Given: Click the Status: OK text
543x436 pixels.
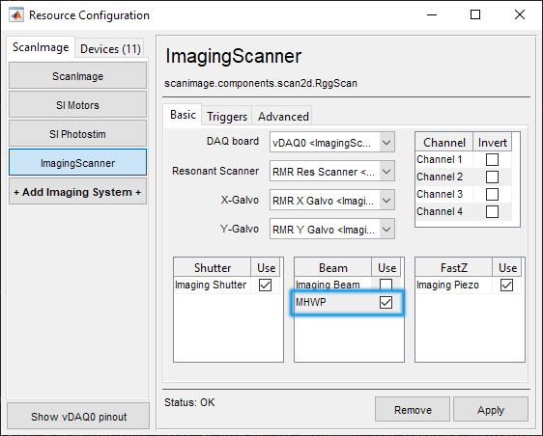Looking at the screenshot, I should pyautogui.click(x=189, y=402).
